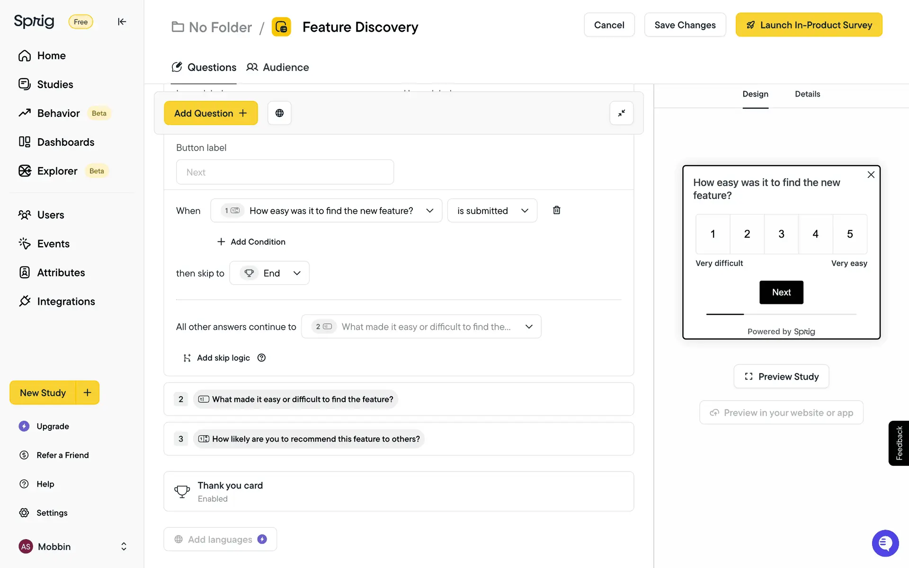Switch to the Details tab
The image size is (909, 568).
point(807,94)
